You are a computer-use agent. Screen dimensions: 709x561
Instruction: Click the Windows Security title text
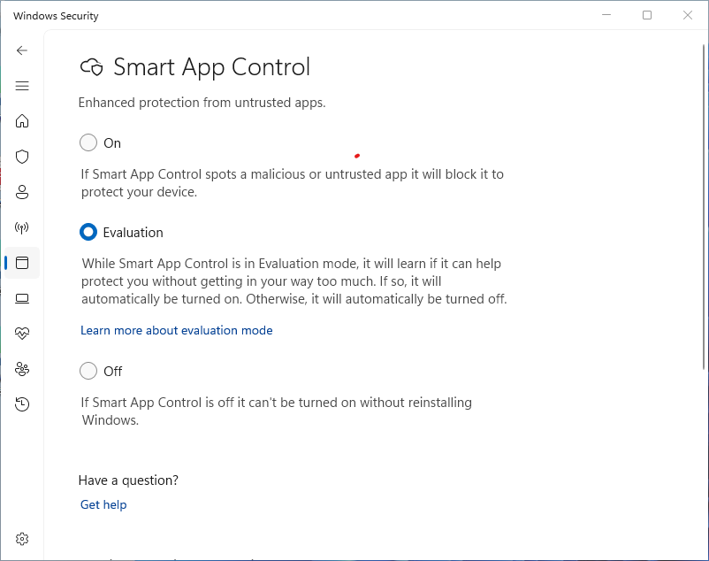coord(56,16)
